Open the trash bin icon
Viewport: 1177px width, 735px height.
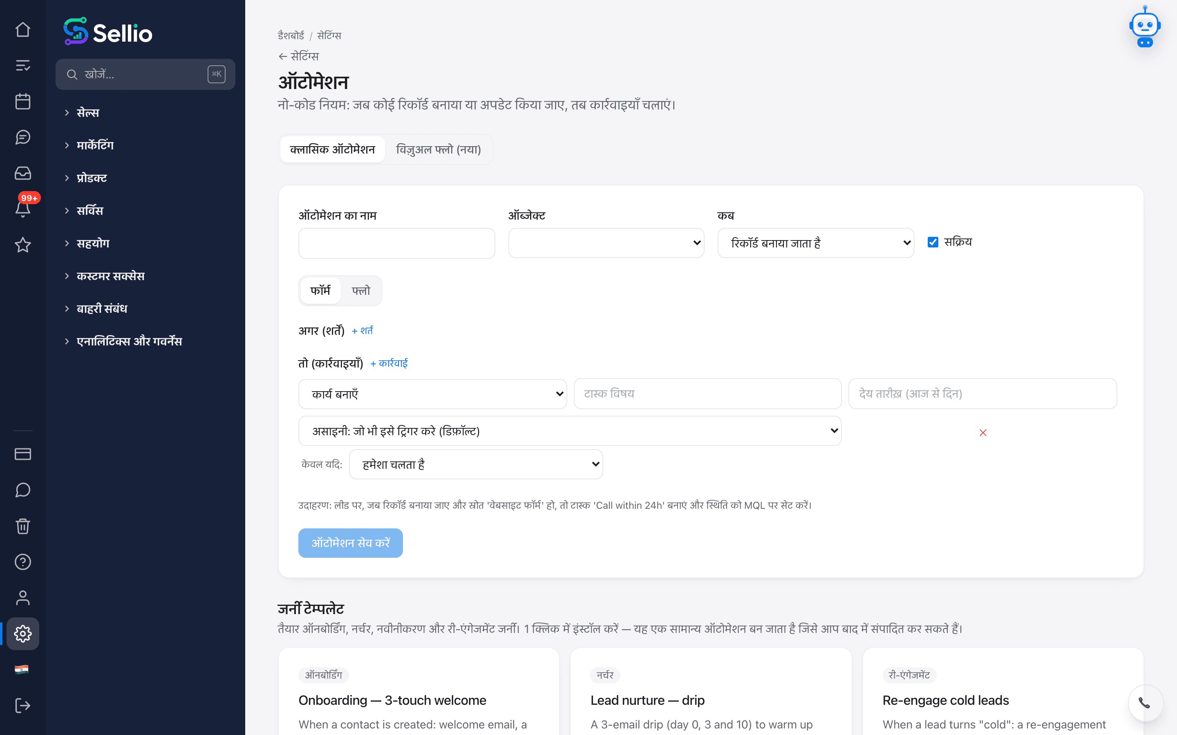coord(23,526)
